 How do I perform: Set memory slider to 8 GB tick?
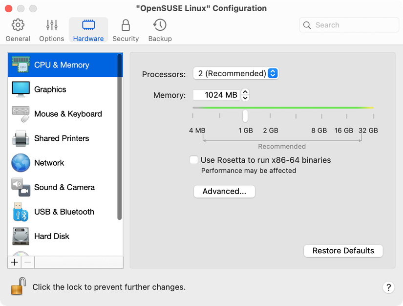[x=321, y=116]
